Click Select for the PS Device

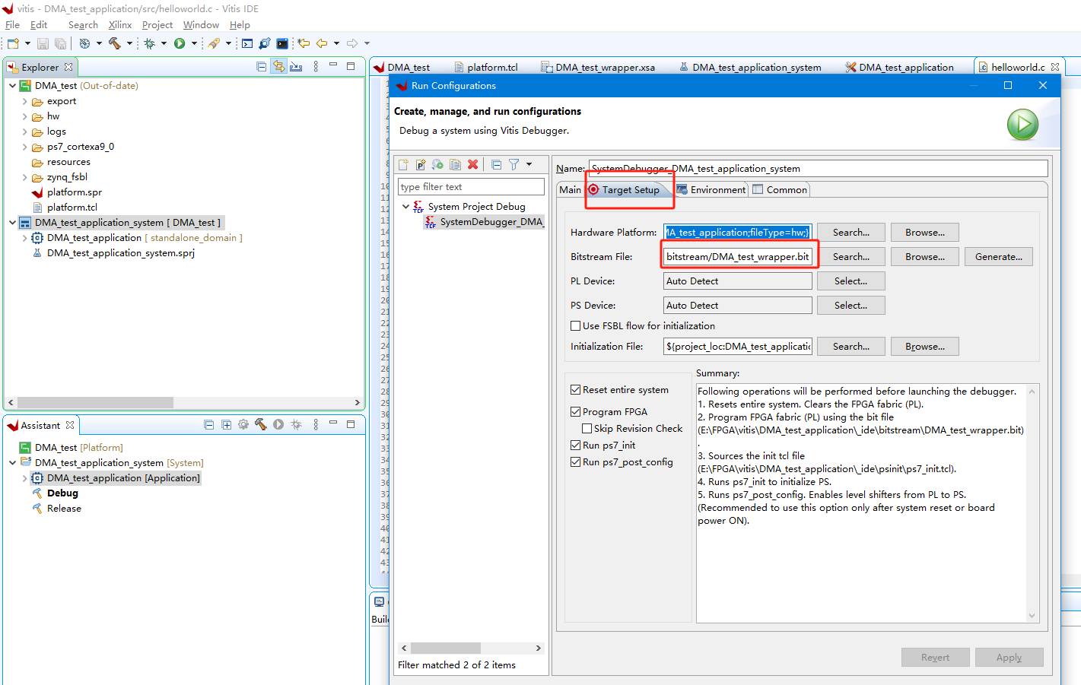point(850,306)
